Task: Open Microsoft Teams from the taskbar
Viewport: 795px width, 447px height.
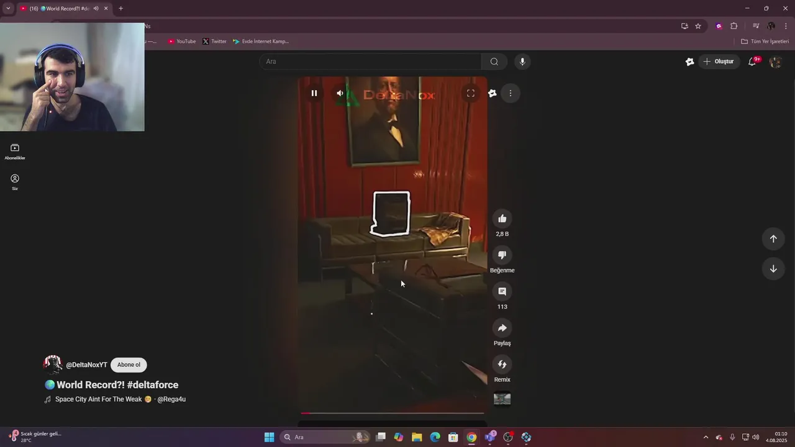Action: click(x=490, y=437)
